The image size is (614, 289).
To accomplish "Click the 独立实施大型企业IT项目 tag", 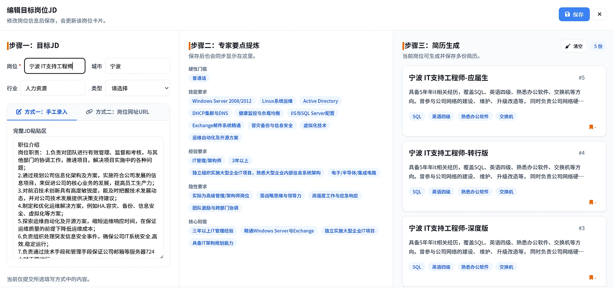I will [349, 231].
